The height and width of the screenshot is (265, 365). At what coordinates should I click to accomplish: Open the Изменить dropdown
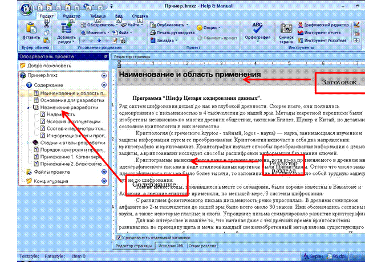95,33
